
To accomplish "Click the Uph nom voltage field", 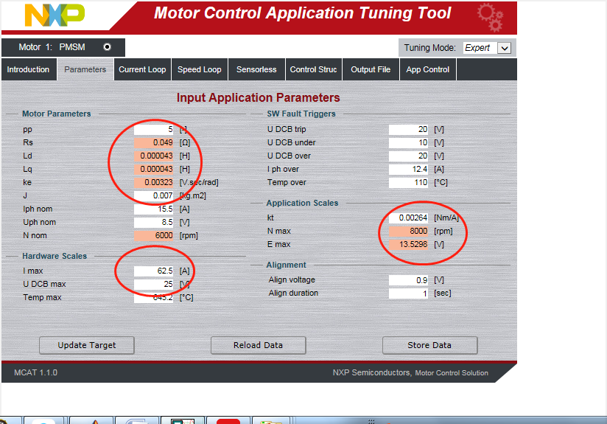I will (x=154, y=222).
